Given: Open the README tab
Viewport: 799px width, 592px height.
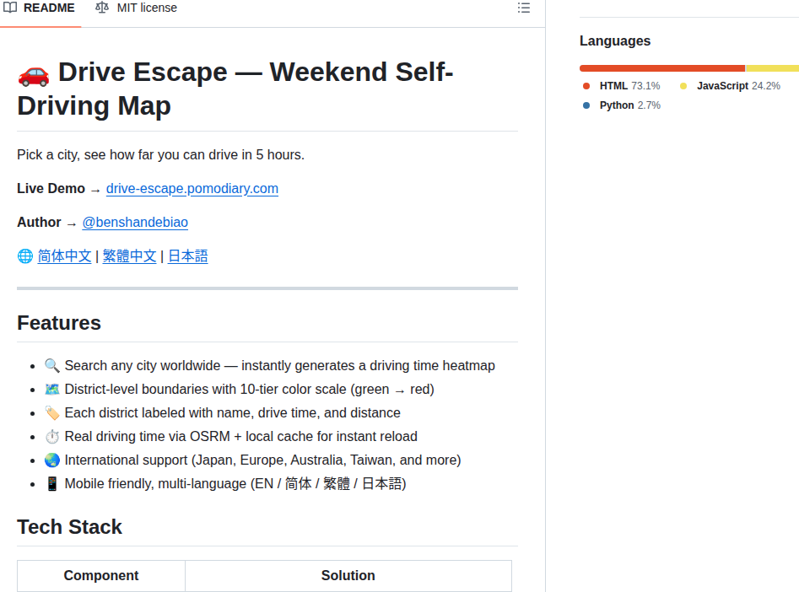Looking at the screenshot, I should click(x=40, y=8).
